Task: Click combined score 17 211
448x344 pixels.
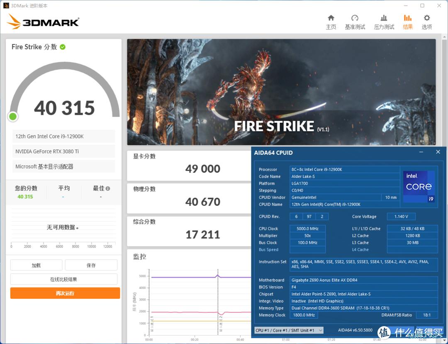Action: coord(203,235)
